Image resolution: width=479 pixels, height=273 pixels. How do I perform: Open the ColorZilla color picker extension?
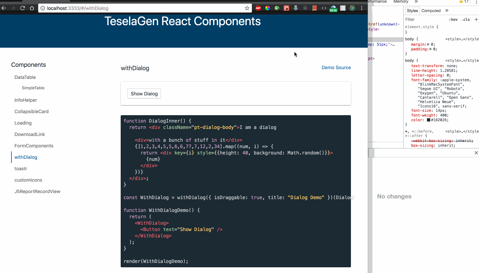coord(267,8)
